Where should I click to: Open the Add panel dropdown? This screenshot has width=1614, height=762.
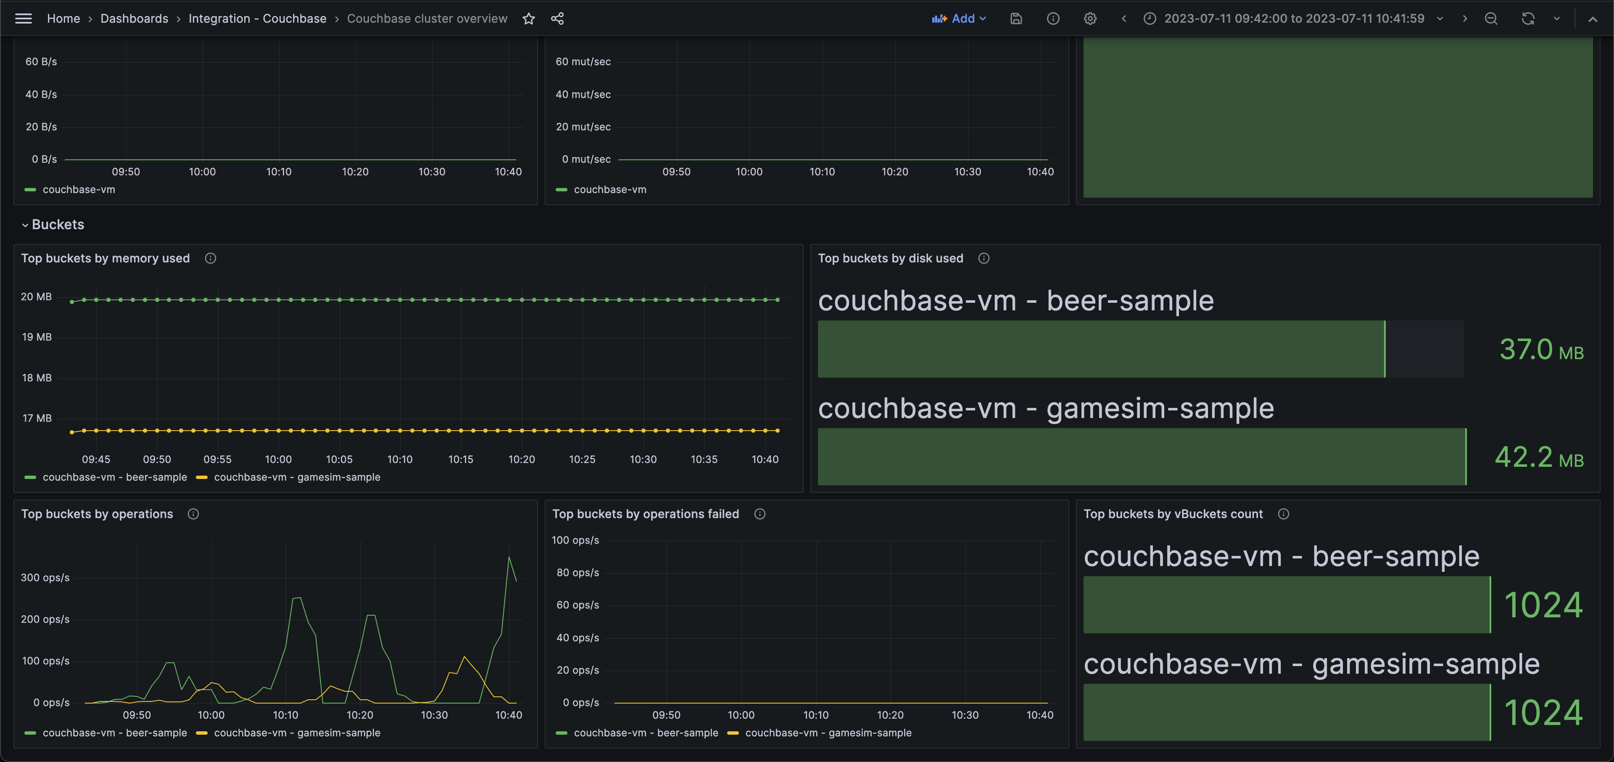959,19
